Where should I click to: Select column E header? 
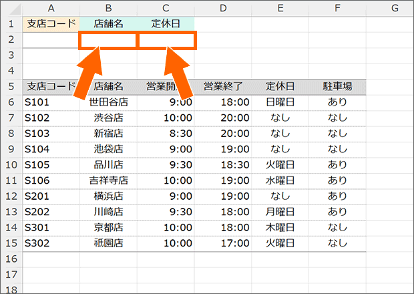[x=280, y=8]
